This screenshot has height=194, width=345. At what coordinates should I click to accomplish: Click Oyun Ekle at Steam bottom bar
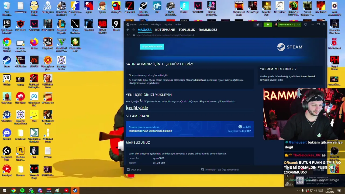coord(134,170)
